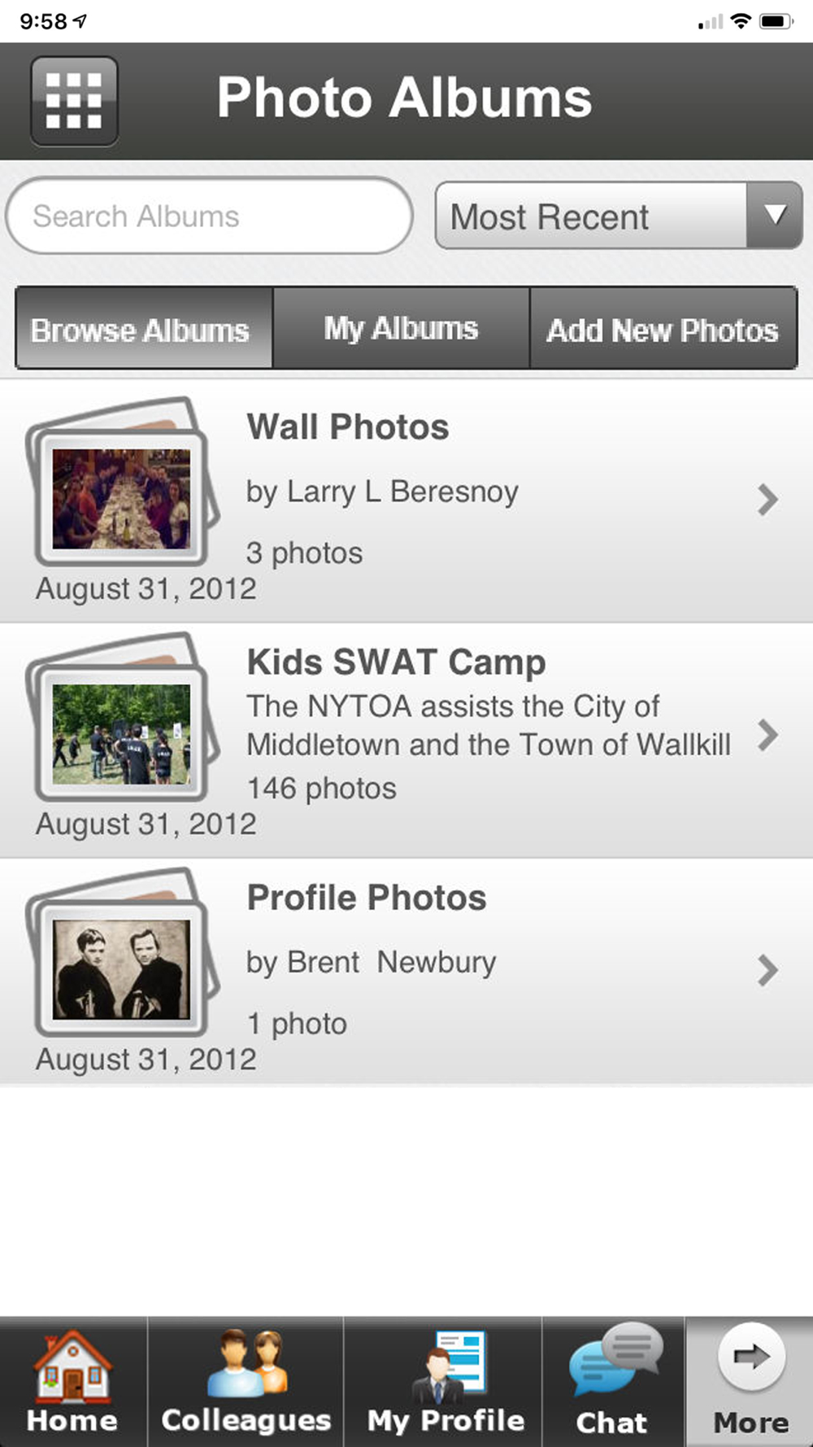Open the Kids SWAT Camp thumbnail
The height and width of the screenshot is (1447, 813).
click(121, 734)
